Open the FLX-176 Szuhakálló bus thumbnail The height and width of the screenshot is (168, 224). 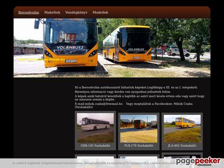tap(139, 129)
